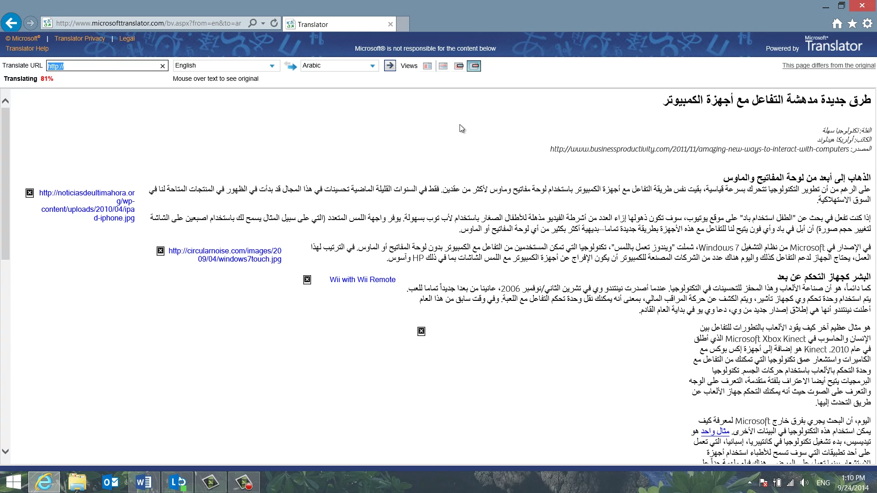This screenshot has width=877, height=493.
Task: Open the Translator Privacy link
Action: click(79, 38)
